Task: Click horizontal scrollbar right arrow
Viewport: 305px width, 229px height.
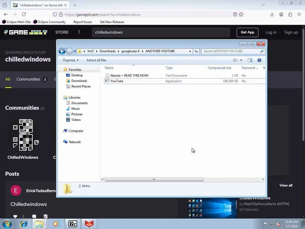Action: [263, 179]
